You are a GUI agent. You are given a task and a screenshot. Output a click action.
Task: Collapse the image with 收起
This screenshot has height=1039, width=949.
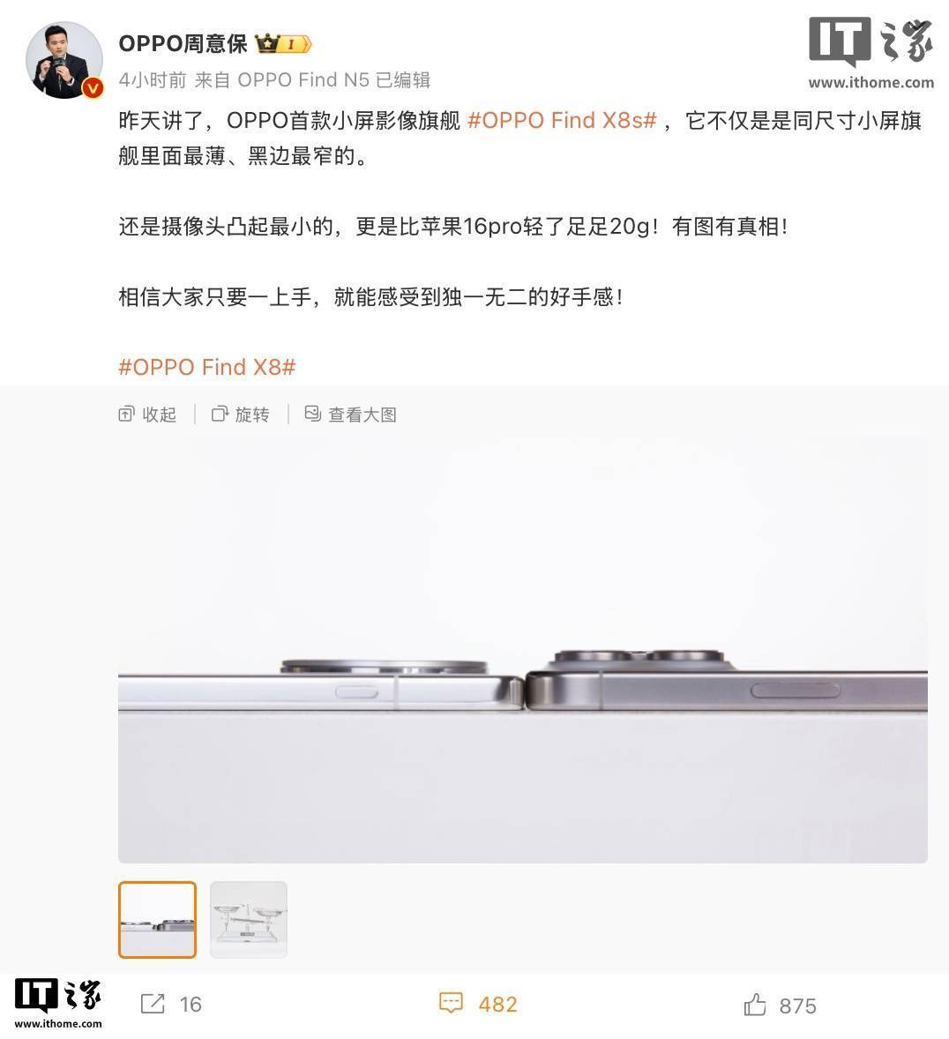(x=159, y=415)
